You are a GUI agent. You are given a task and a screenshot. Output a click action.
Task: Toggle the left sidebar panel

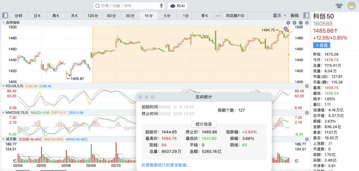(5, 16)
